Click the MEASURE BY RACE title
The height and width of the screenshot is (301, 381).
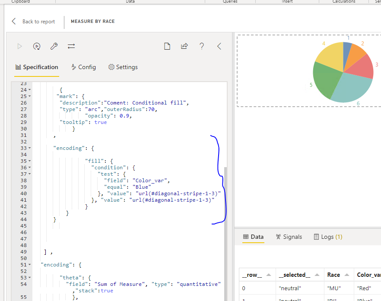[92, 22]
